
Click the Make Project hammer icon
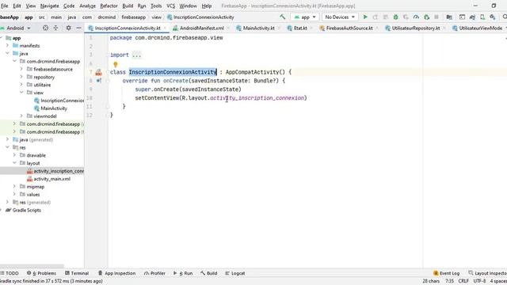(x=283, y=17)
